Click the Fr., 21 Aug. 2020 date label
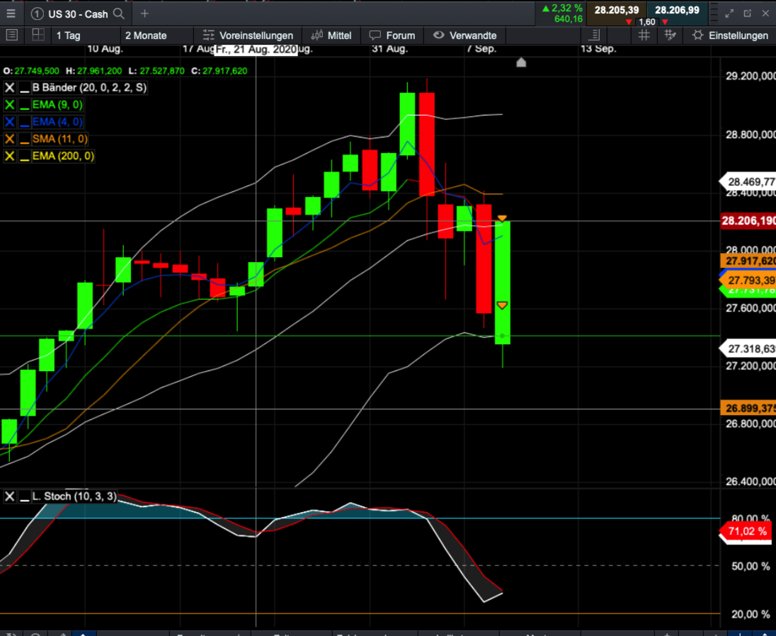The image size is (776, 636). pos(256,49)
